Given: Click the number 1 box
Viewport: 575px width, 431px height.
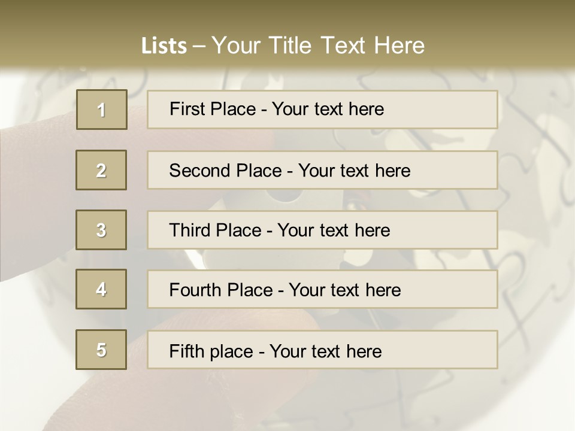Looking at the screenshot, I should [102, 110].
